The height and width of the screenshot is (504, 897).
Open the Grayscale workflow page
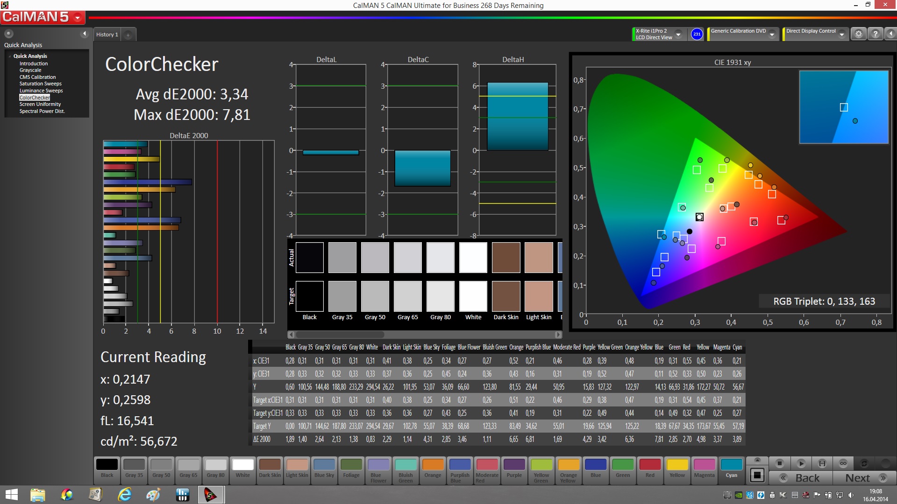(30, 70)
